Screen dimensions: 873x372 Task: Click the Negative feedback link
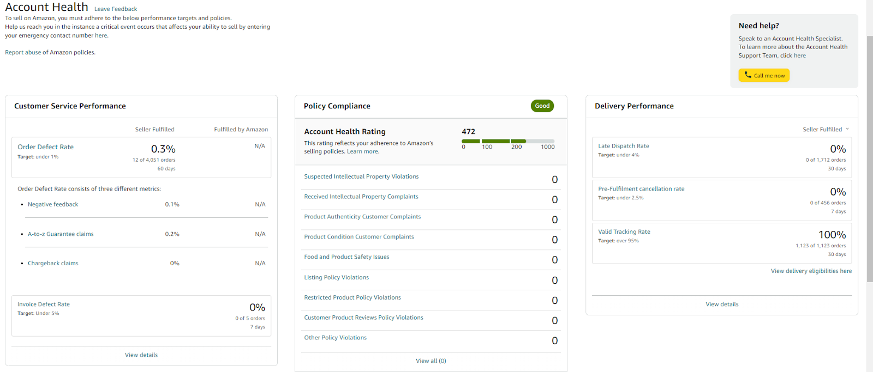(x=53, y=204)
